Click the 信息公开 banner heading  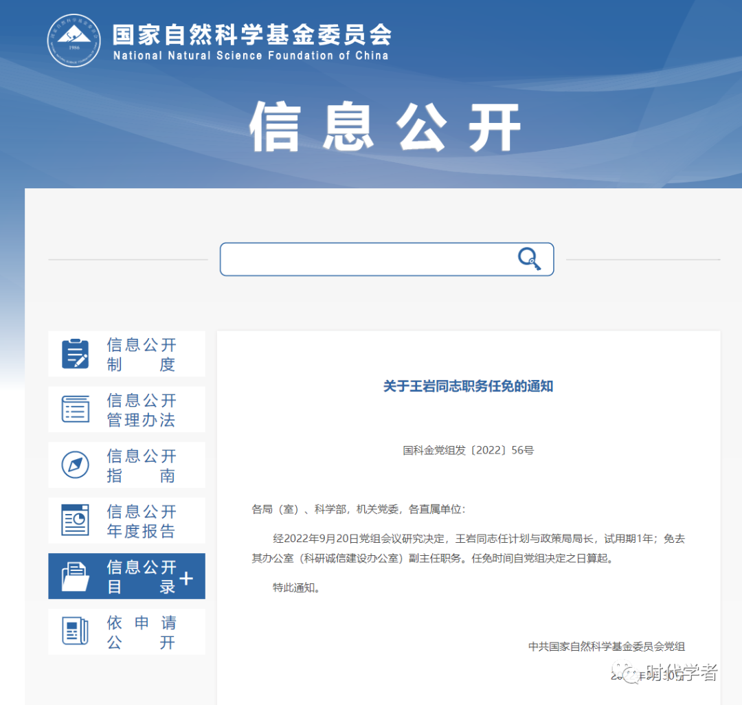(x=385, y=126)
